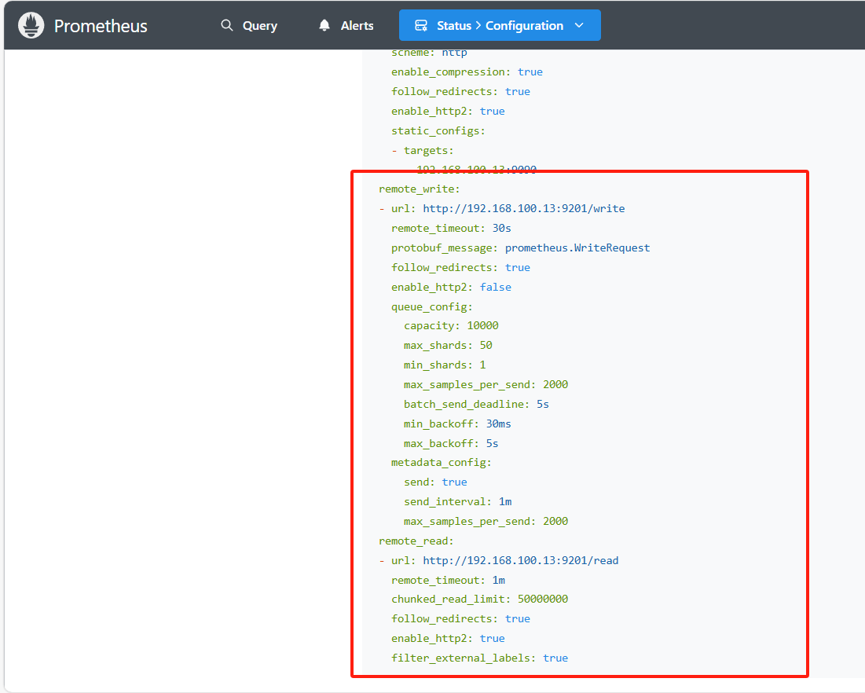
Task: Click 'filter_external_labels: true' line
Action: click(x=479, y=658)
